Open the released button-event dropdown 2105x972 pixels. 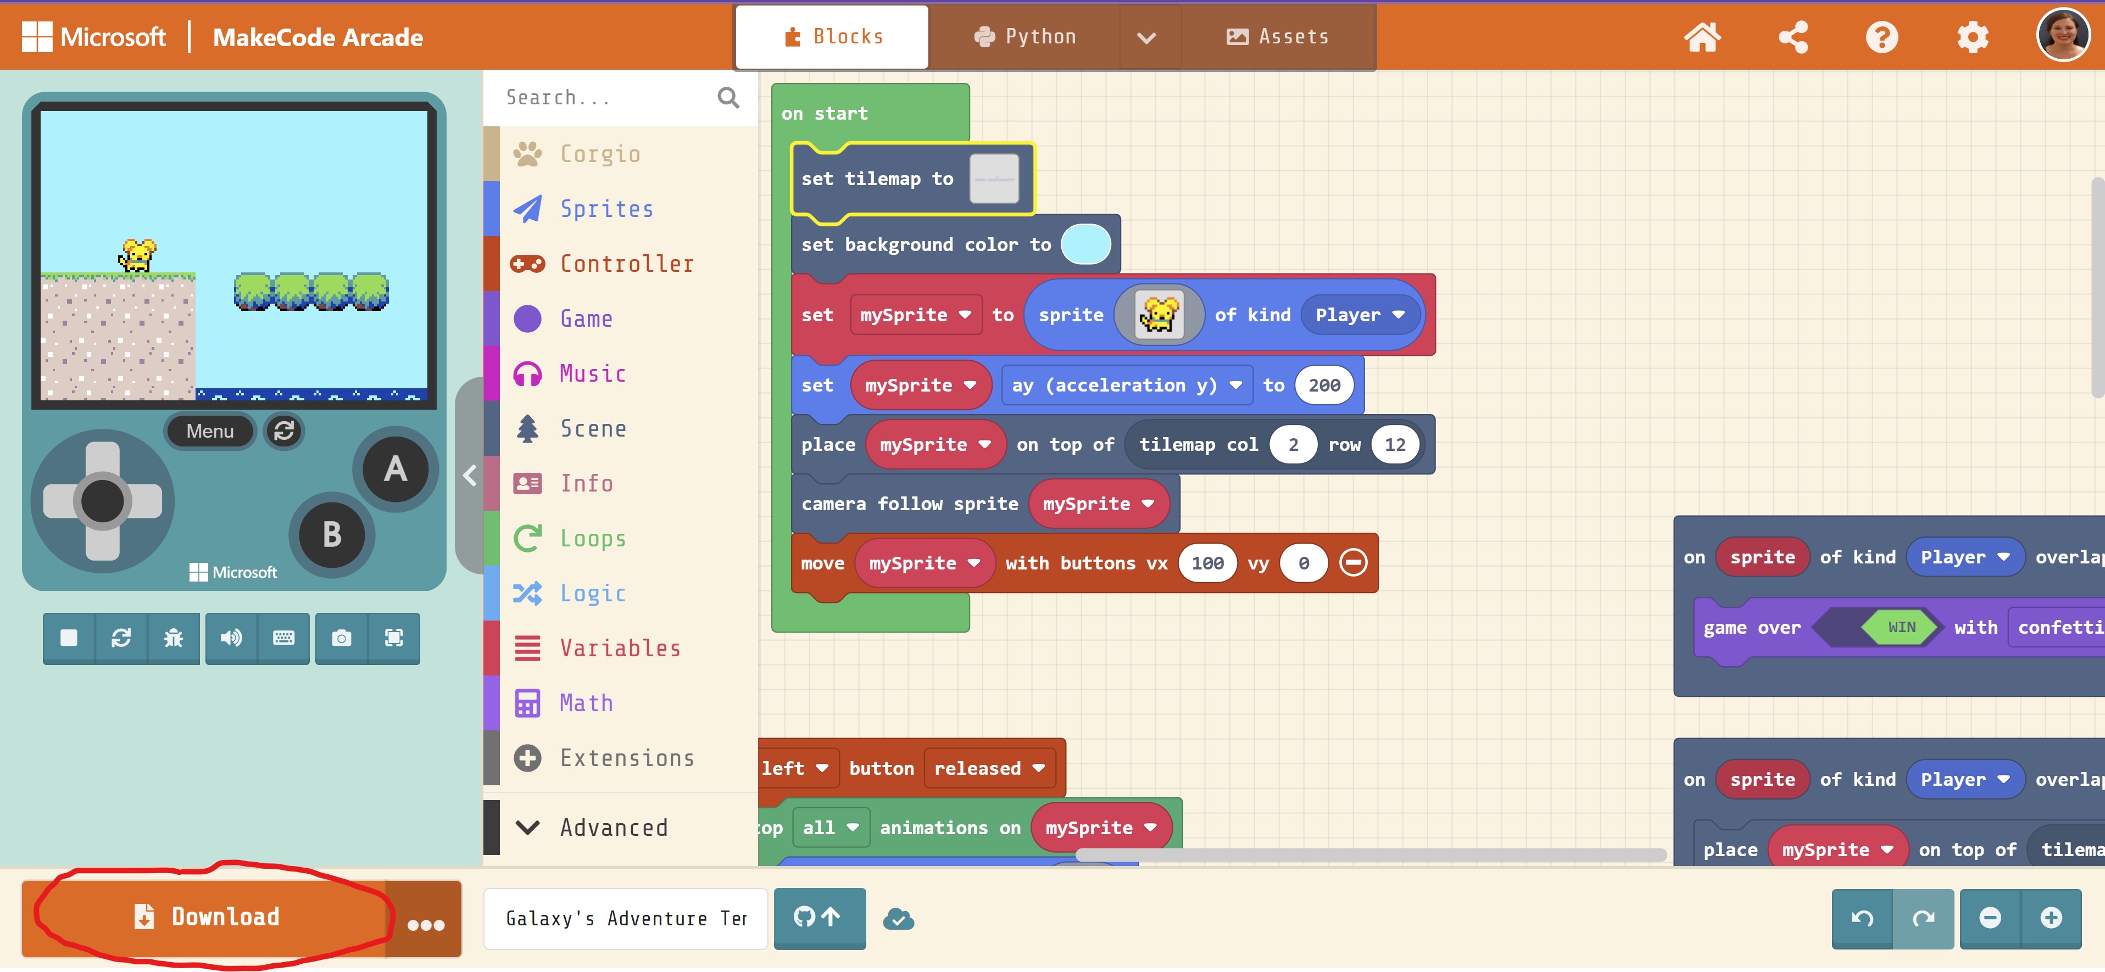tap(989, 769)
